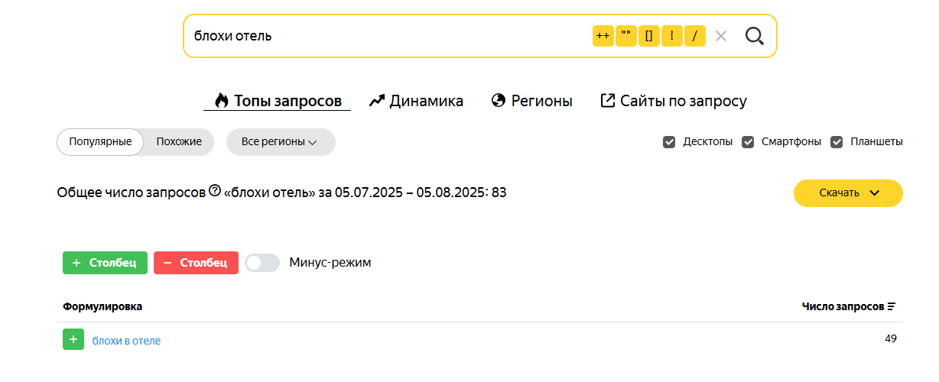
Task: Open the Все регионы dropdown
Action: pyautogui.click(x=281, y=142)
